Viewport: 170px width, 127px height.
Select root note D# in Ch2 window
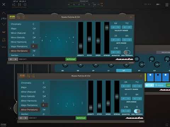point(44,96)
